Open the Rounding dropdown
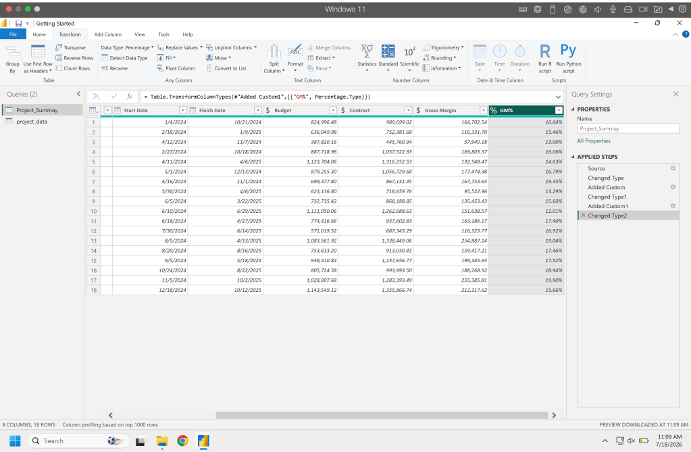 pyautogui.click(x=439, y=58)
